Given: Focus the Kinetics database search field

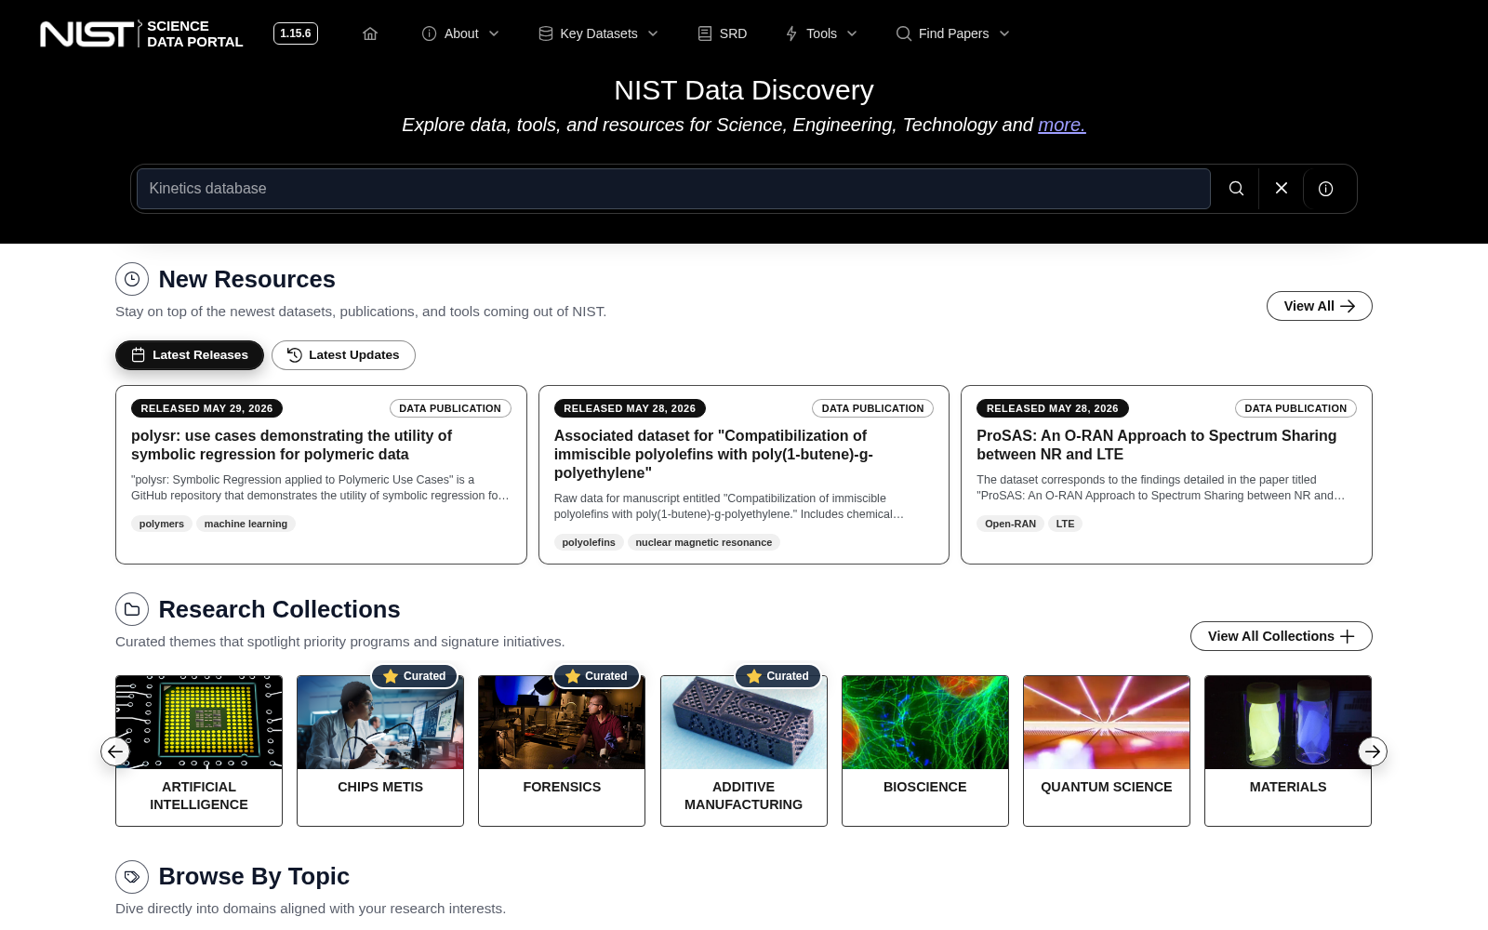Looking at the screenshot, I should tap(673, 189).
